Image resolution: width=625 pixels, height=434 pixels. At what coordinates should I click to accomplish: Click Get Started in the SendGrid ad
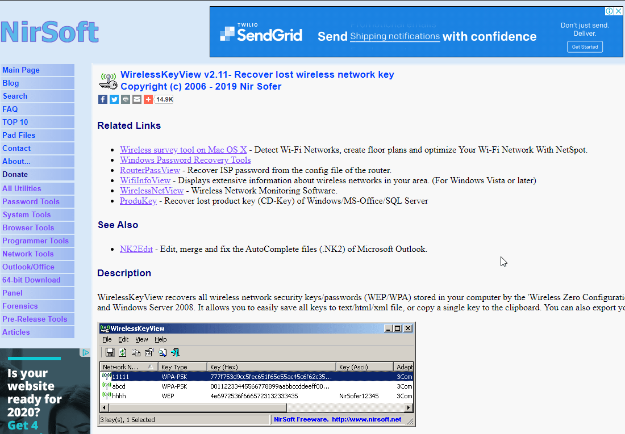585,47
